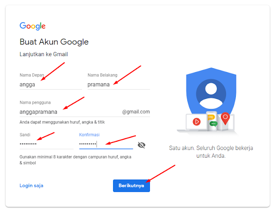Click the red map pin icon in the illustration

coord(225,118)
